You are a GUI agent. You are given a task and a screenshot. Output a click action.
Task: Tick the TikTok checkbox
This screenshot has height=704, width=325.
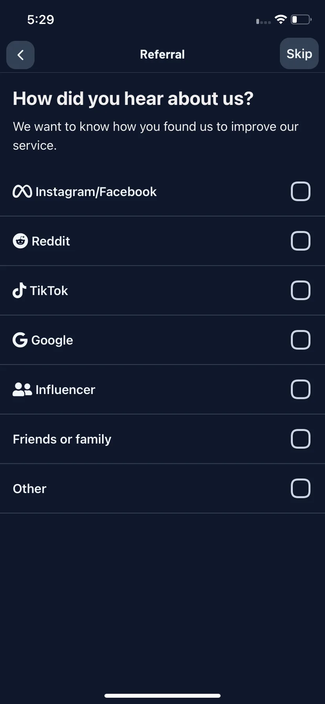[x=301, y=290]
